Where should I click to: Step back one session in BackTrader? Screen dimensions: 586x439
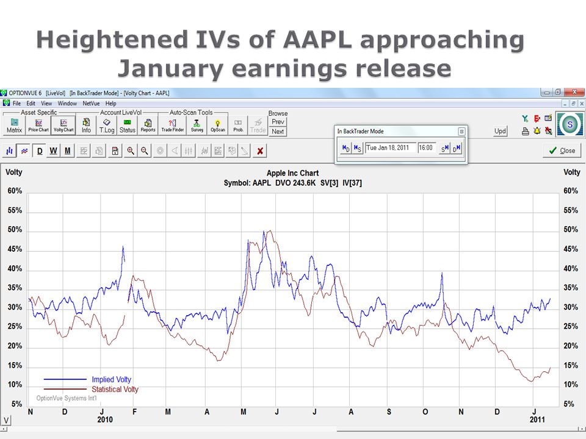click(x=357, y=148)
